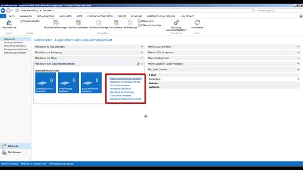Screen dimensions: 303x170
Task: Open Grundstückseinheiten from the ribbon
Action: [78, 23]
